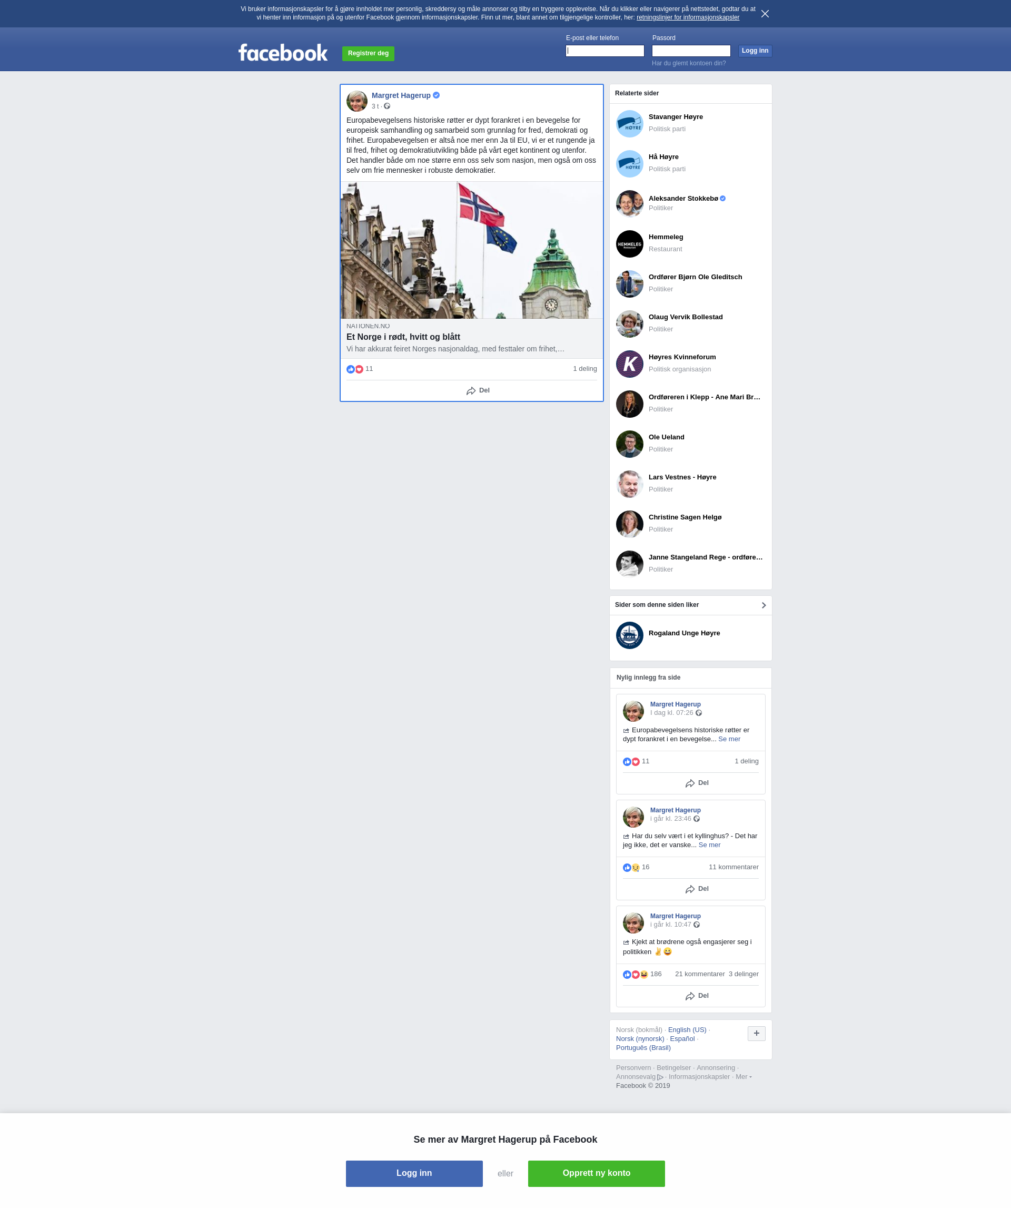Click the verified badge next to Margret Hagerup
This screenshot has height=1208, width=1011.
(437, 95)
